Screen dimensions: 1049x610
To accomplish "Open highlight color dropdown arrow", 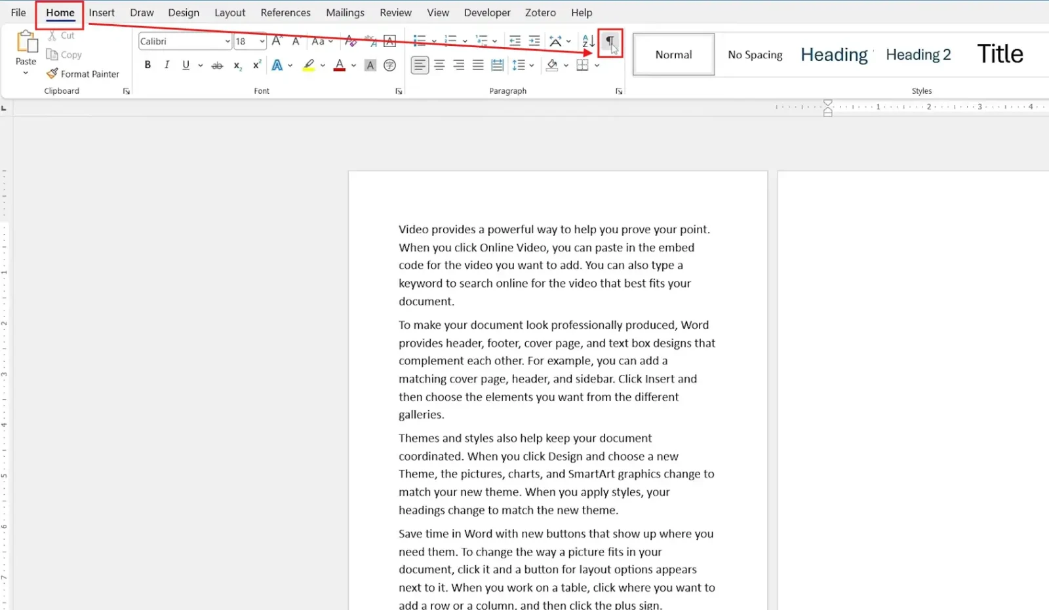I will (323, 66).
